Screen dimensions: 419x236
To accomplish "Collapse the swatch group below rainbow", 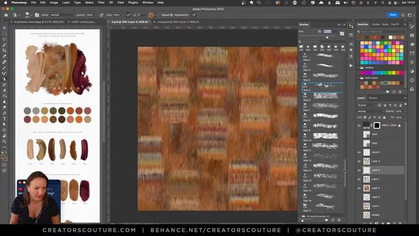I will pos(359,78).
